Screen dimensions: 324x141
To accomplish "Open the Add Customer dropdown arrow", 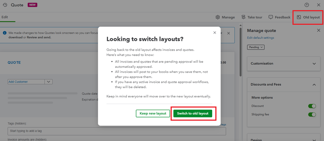I will (49, 82).
